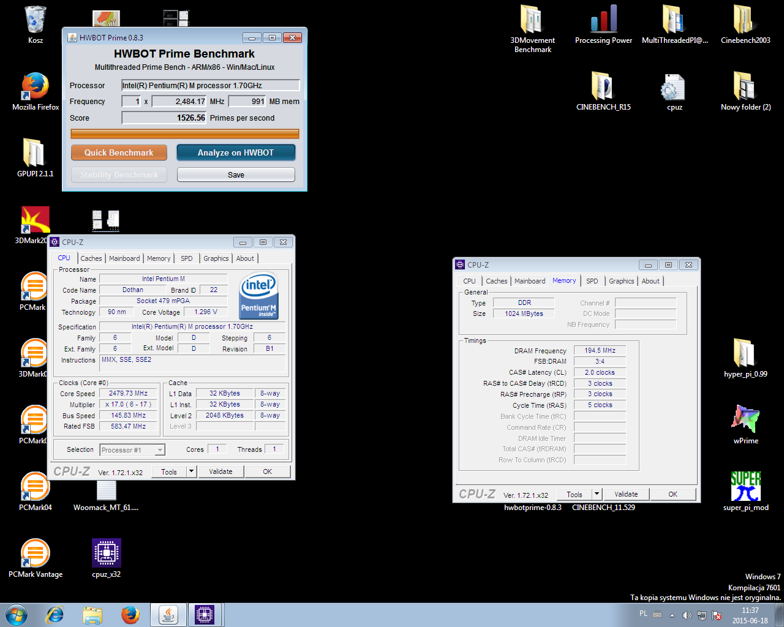Click the Multiplier value x 17.0

coord(129,405)
